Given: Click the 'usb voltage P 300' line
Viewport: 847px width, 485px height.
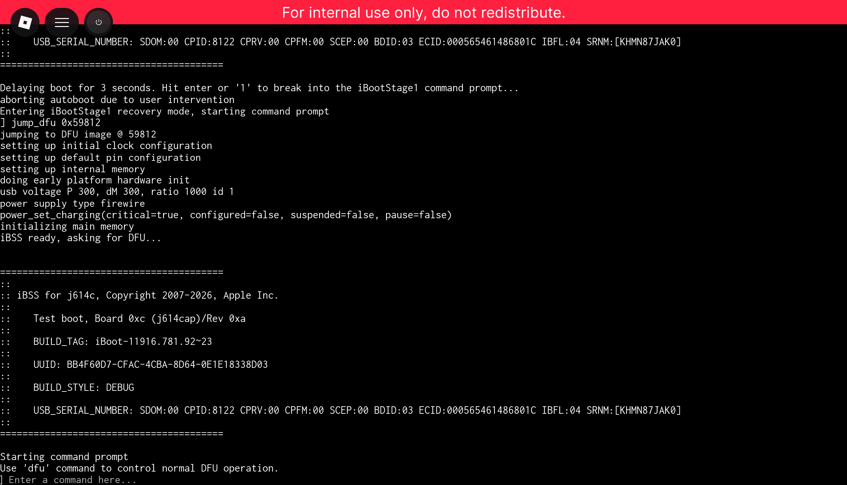Looking at the screenshot, I should pos(117,192).
